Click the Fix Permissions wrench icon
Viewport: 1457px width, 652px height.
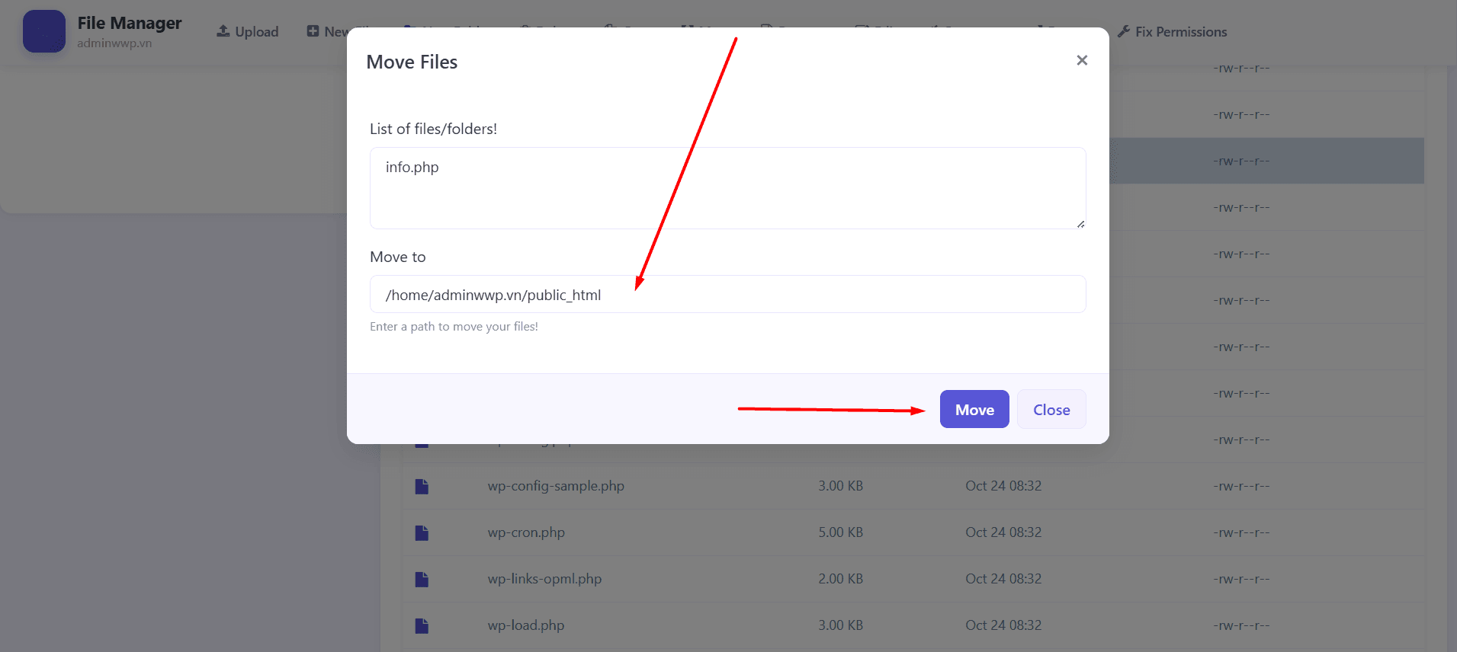tap(1123, 32)
